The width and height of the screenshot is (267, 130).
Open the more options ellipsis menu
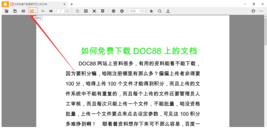[261, 11]
